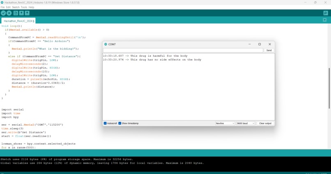
Task: Click the 'import serial' line
Action: point(12,109)
